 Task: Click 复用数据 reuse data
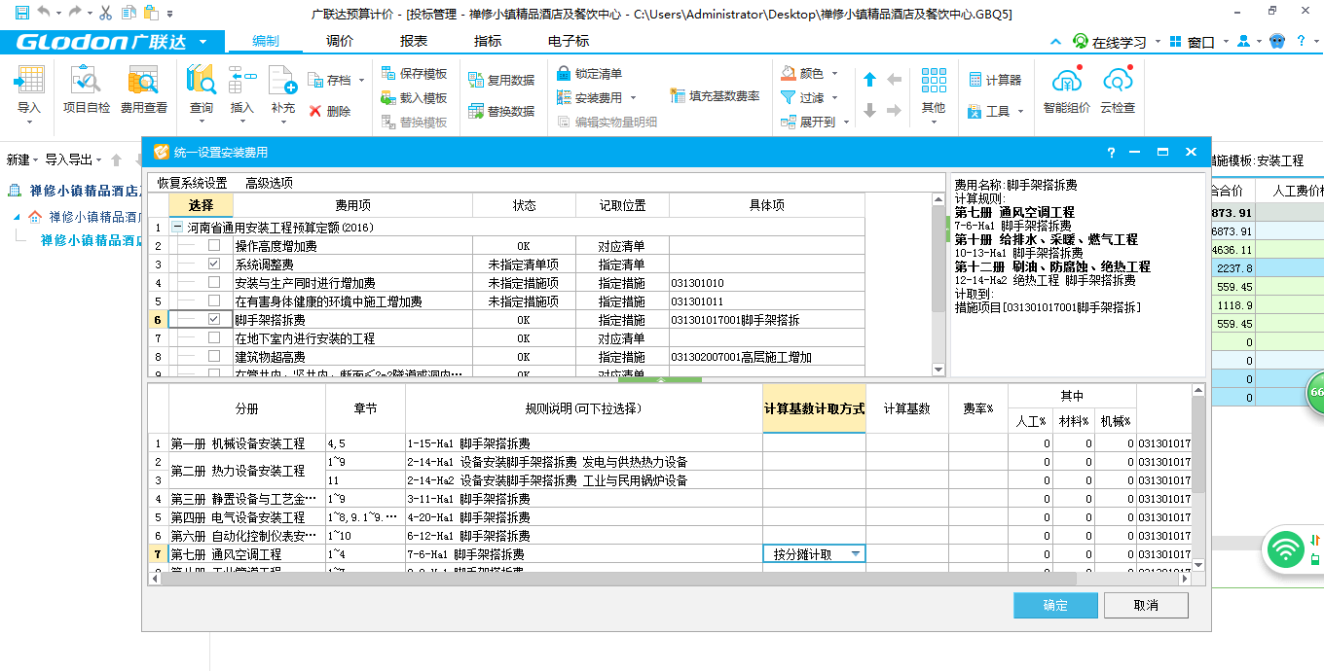coord(501,80)
